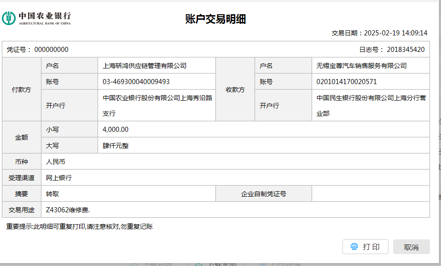Click payee bank 中国民生银行 上海分行营业部
This screenshot has width=441, height=266.
coord(370,105)
